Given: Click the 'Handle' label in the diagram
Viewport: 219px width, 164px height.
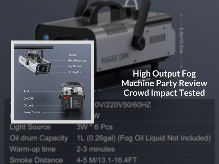Looking at the screenshot, I should coord(72,55).
